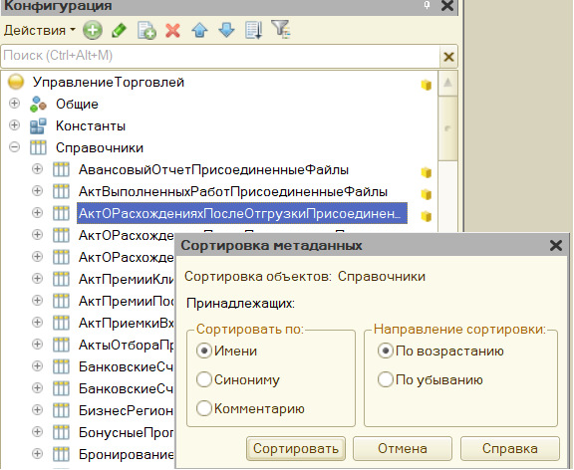Click the pin icon of Конфигурация panel
The width and height of the screenshot is (574, 470).
(427, 5)
